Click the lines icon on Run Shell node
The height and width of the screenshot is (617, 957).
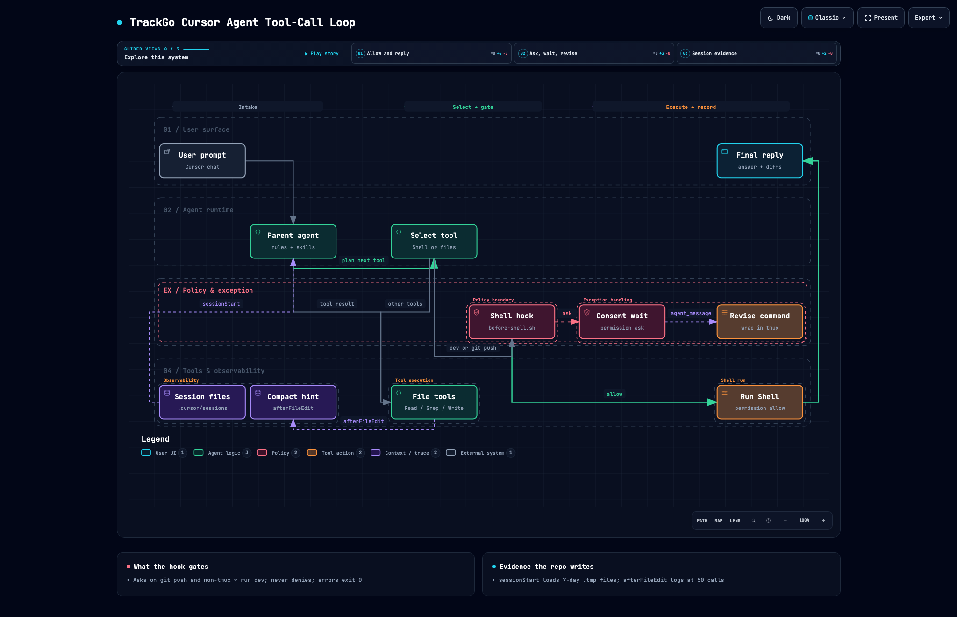pos(725,393)
